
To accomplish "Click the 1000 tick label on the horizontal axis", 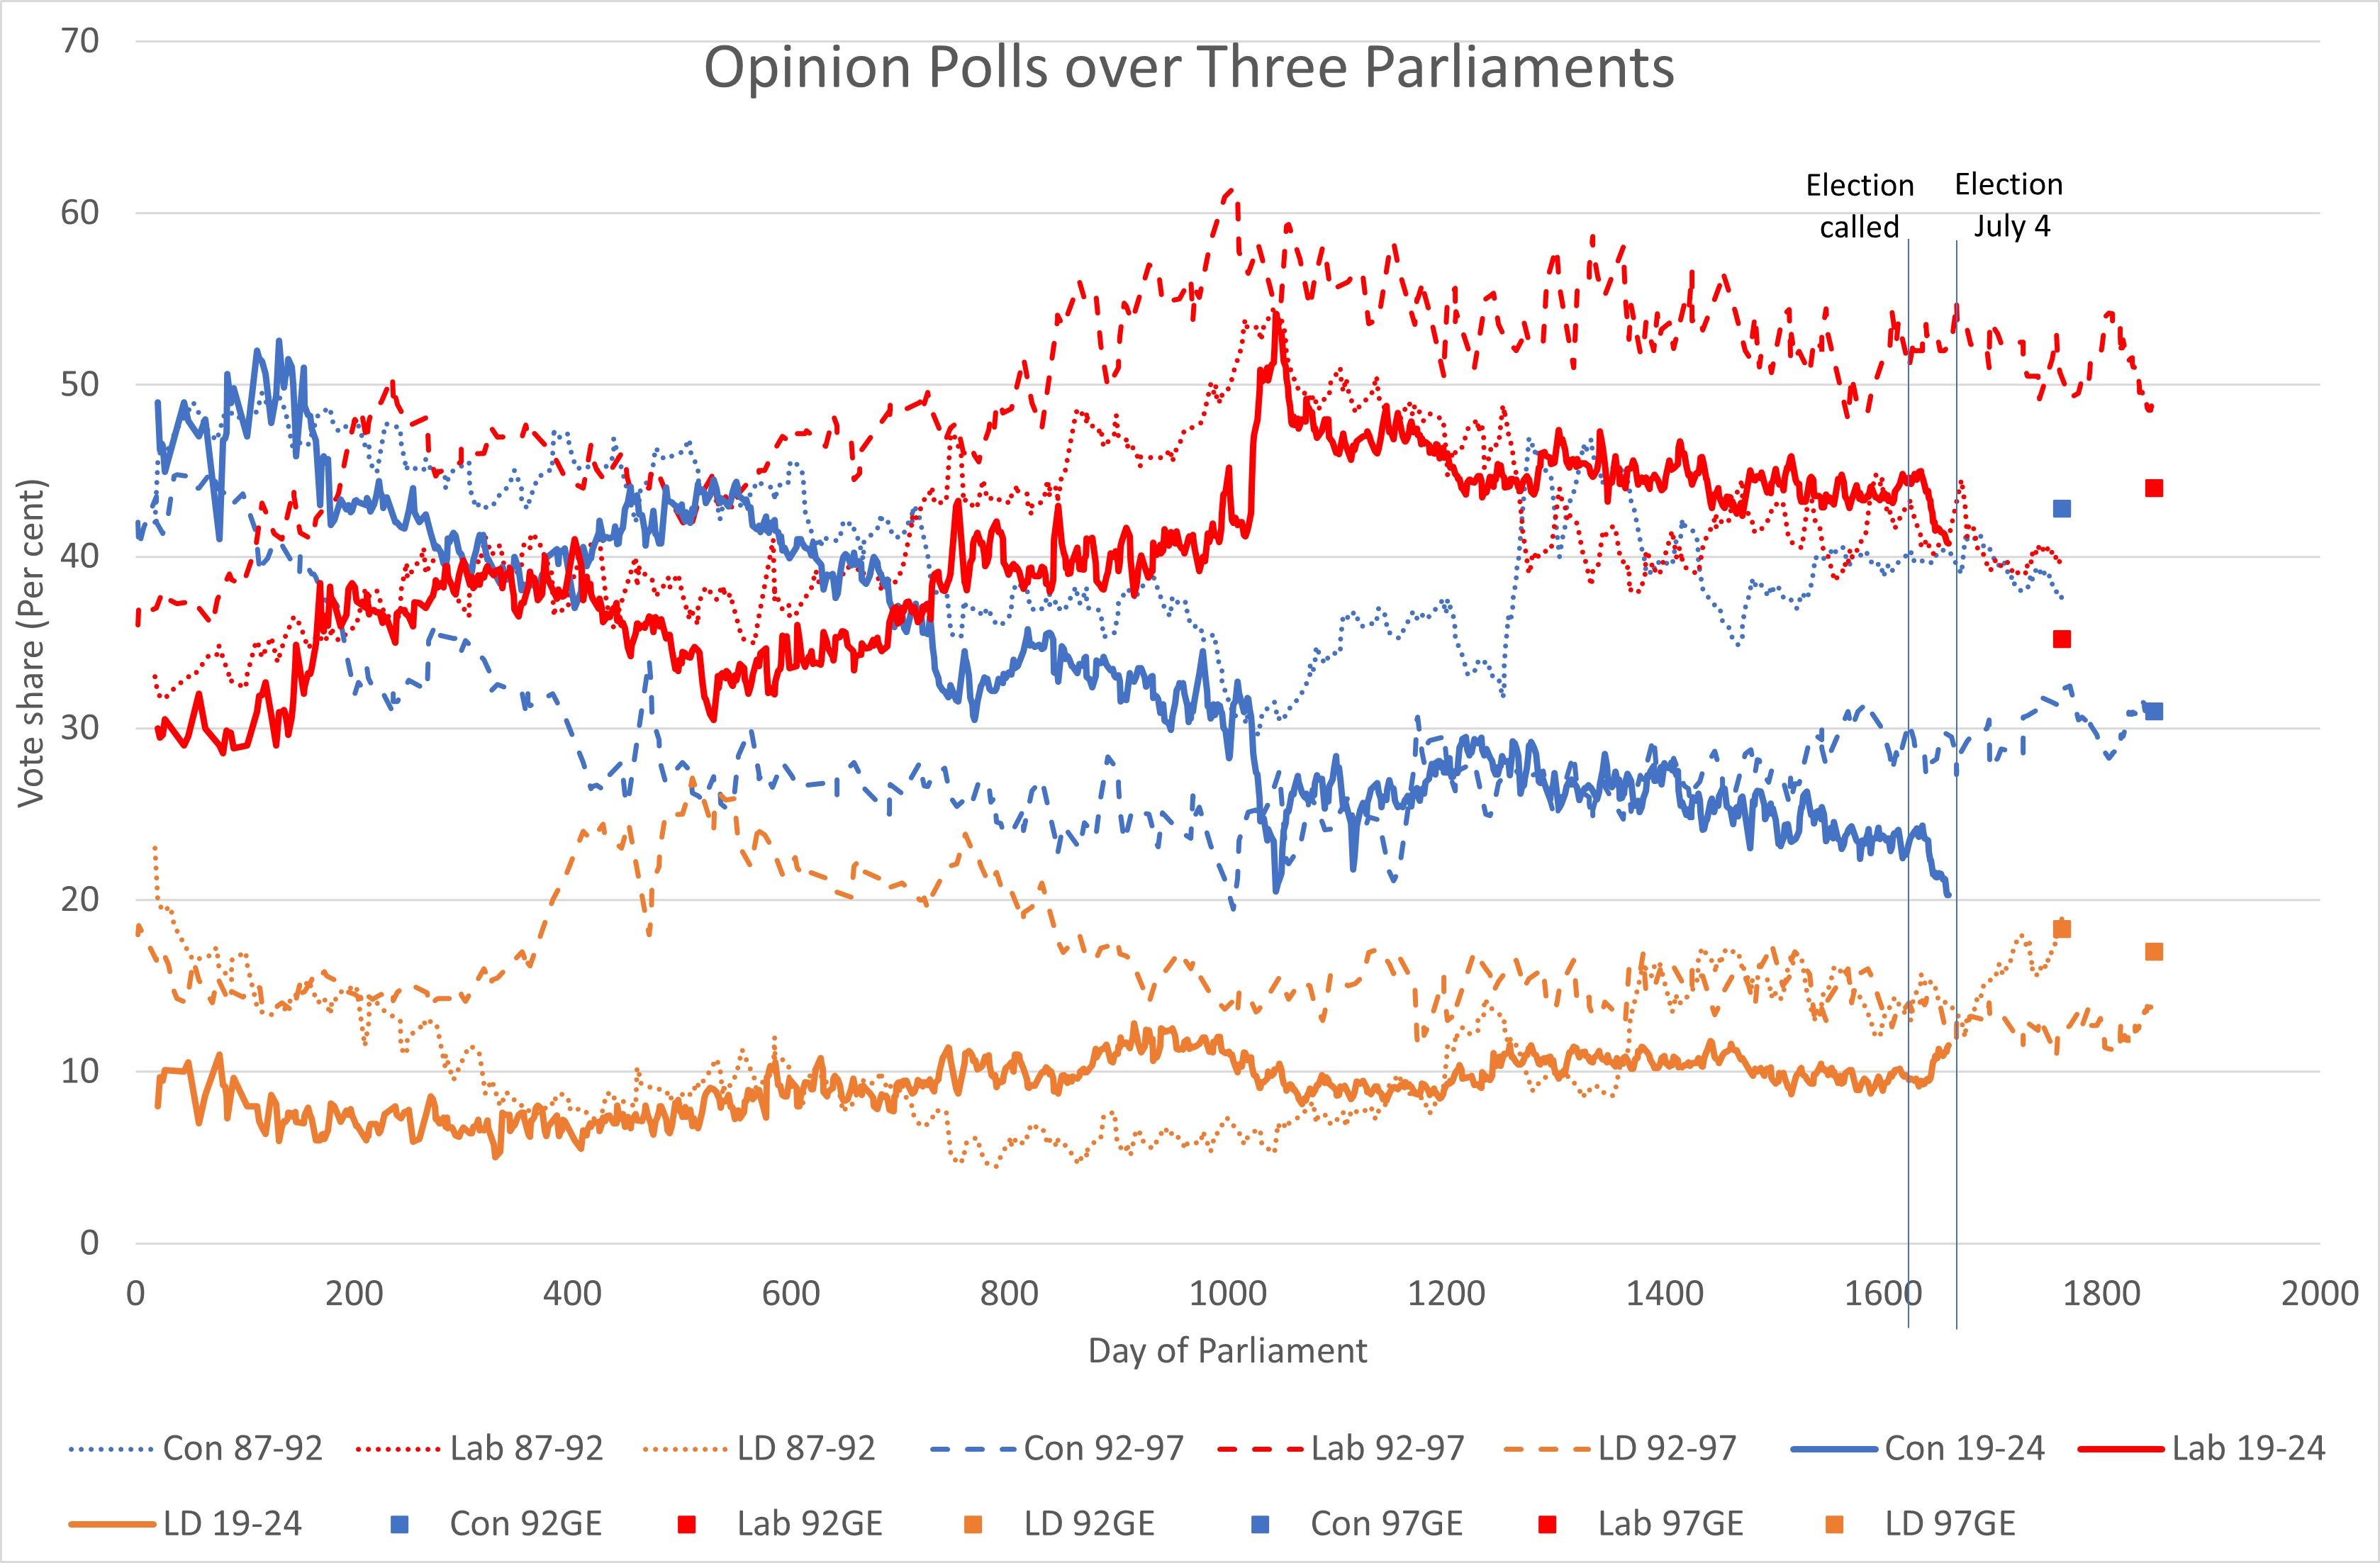I will coord(1227,1294).
